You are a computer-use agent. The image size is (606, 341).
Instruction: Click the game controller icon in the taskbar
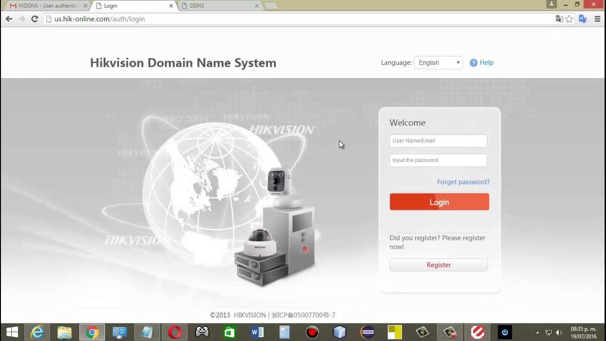pos(202,332)
